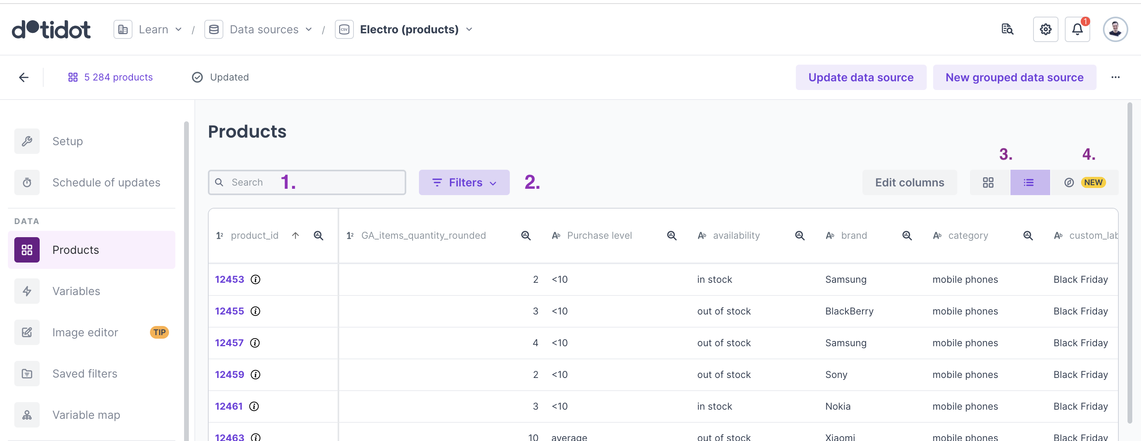The image size is (1141, 441).
Task: Click Update data source button
Action: tap(860, 77)
